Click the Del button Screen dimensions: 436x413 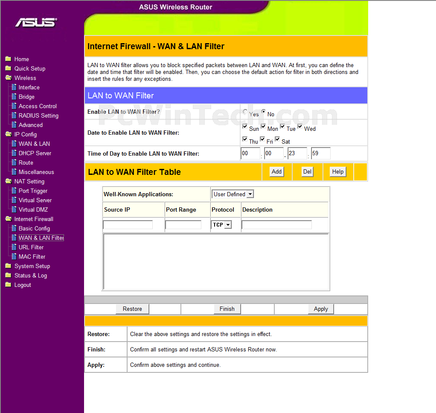307,172
